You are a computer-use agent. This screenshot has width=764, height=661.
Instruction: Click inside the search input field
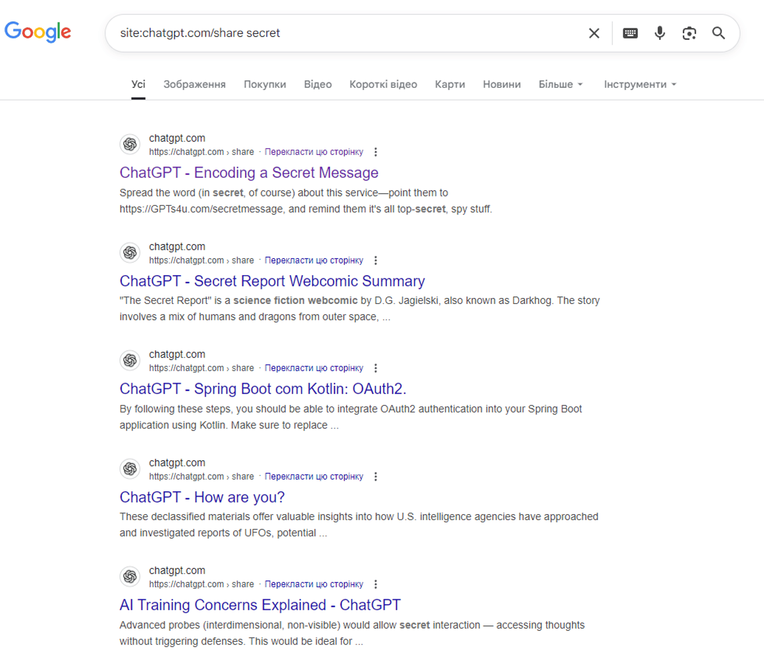click(327, 33)
